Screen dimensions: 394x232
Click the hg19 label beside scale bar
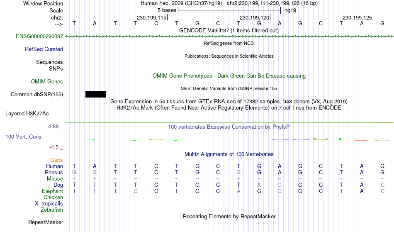(x=290, y=10)
